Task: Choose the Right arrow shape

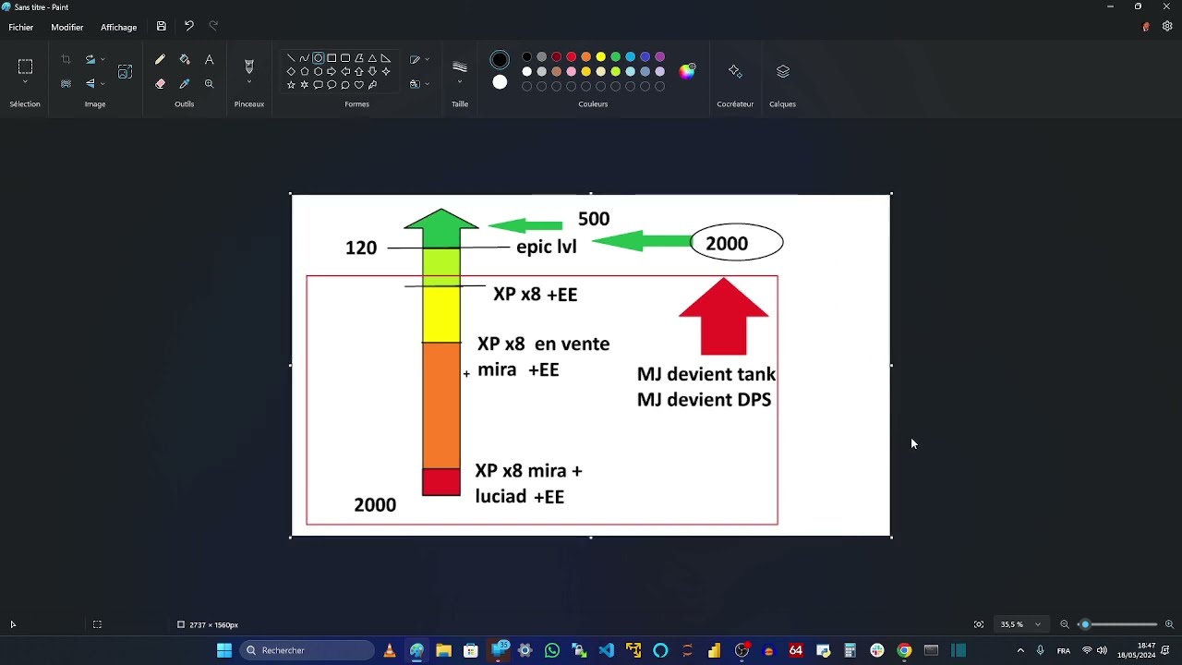Action: tap(332, 71)
